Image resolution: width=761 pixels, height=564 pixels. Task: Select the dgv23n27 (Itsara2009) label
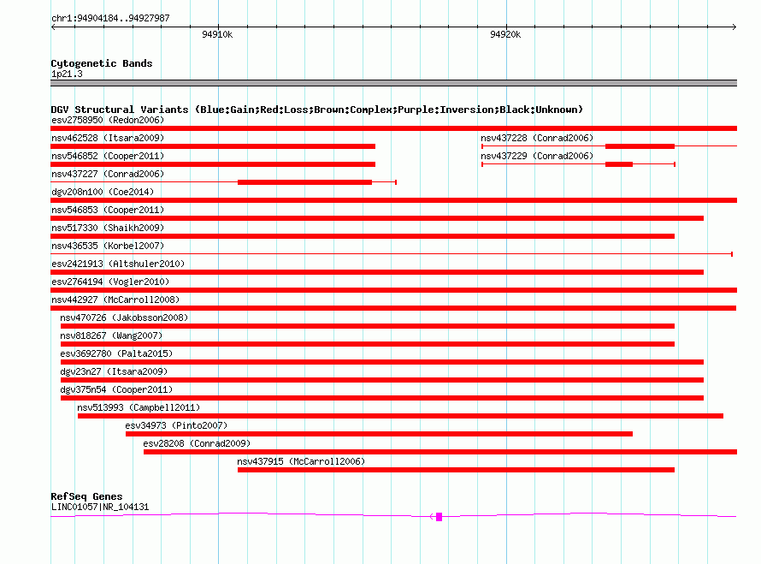click(114, 371)
